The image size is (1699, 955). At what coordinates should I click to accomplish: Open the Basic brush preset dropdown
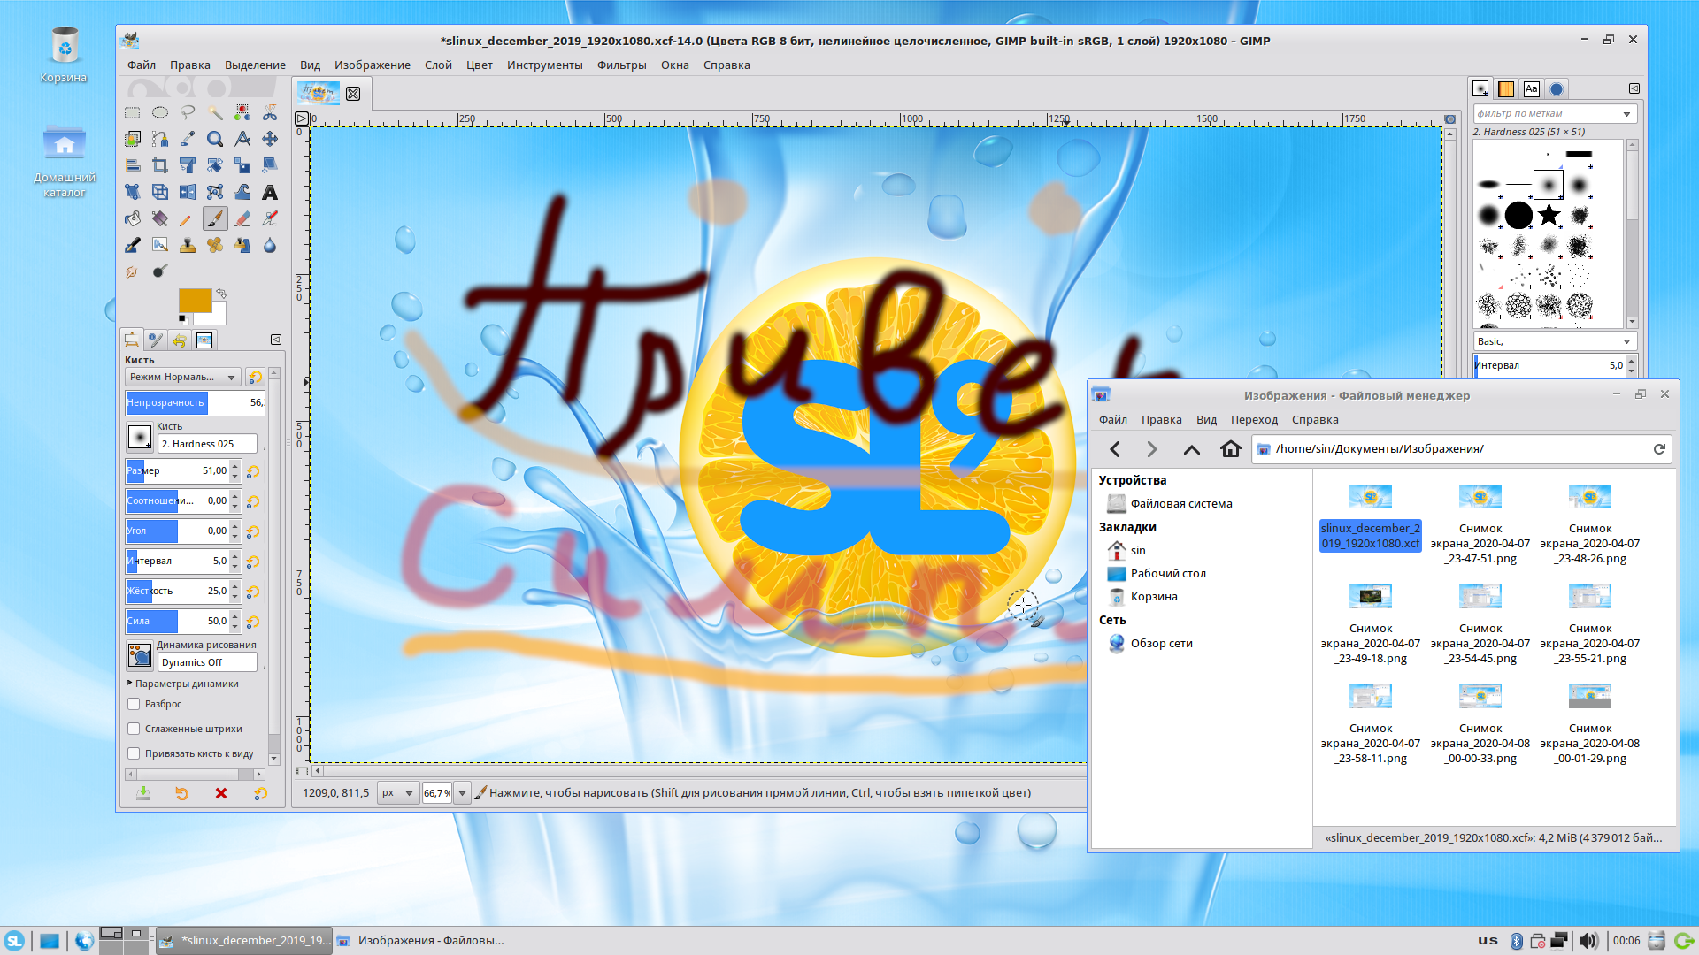[1555, 341]
